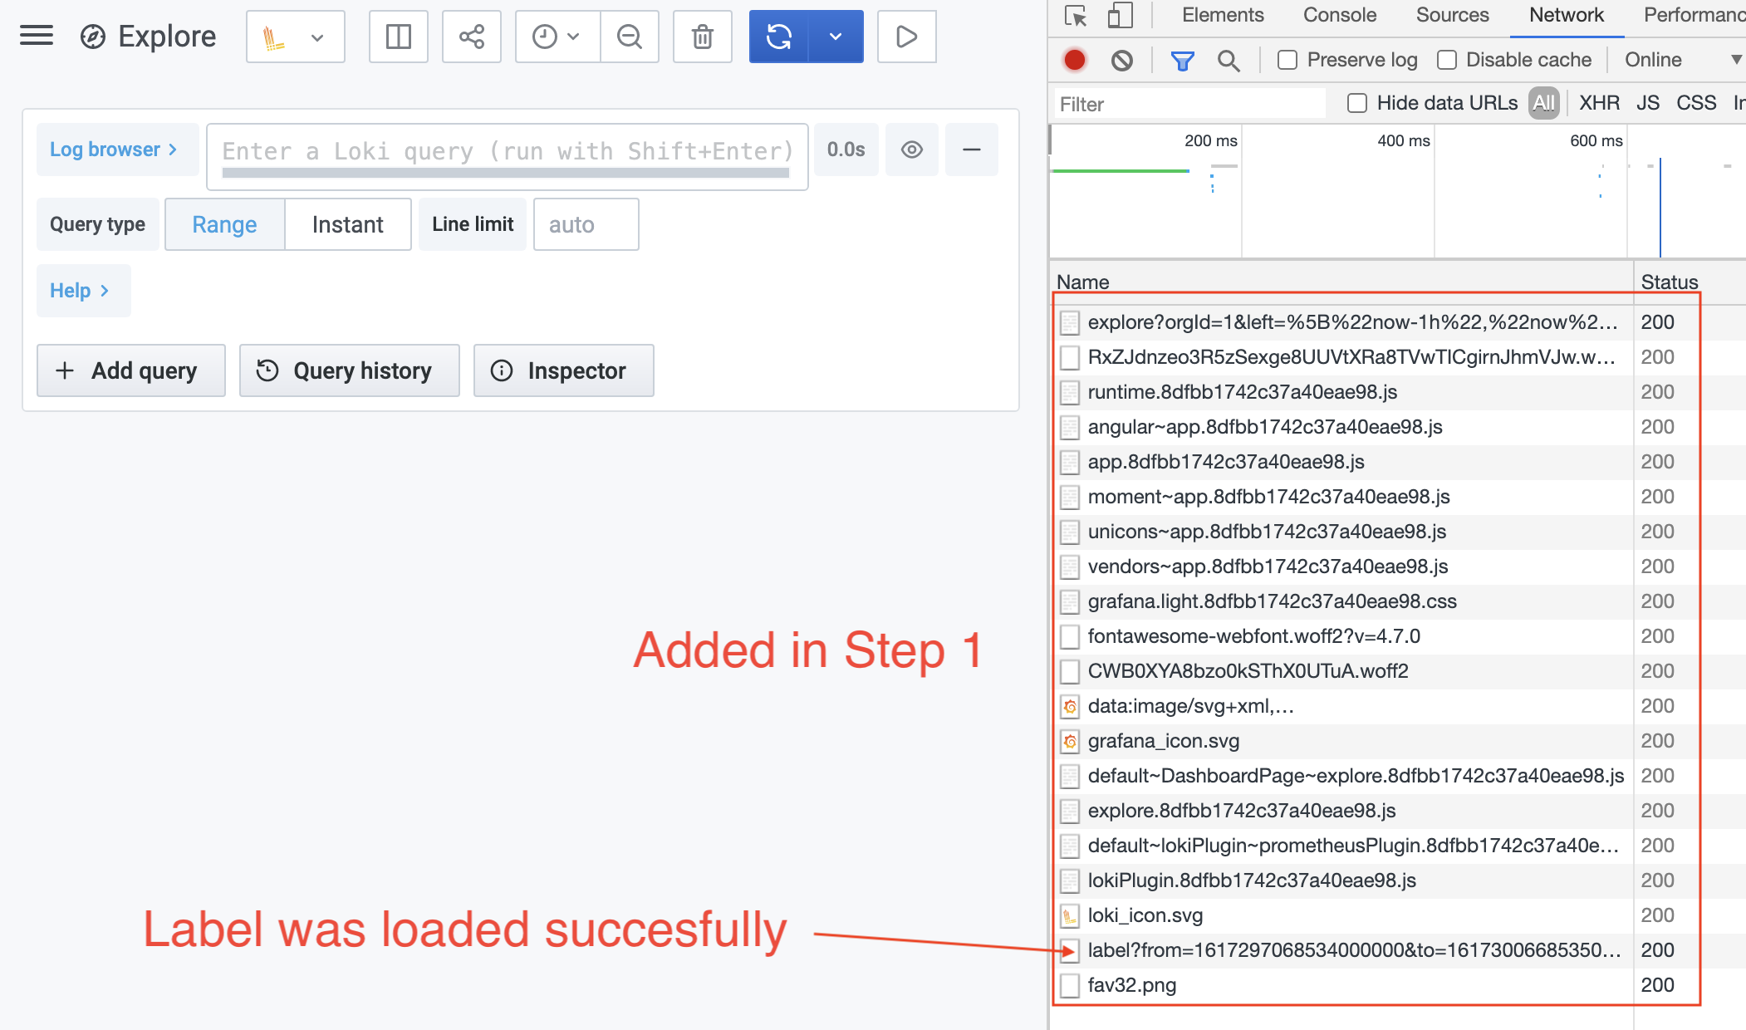
Task: Open the Inspector
Action: click(564, 370)
